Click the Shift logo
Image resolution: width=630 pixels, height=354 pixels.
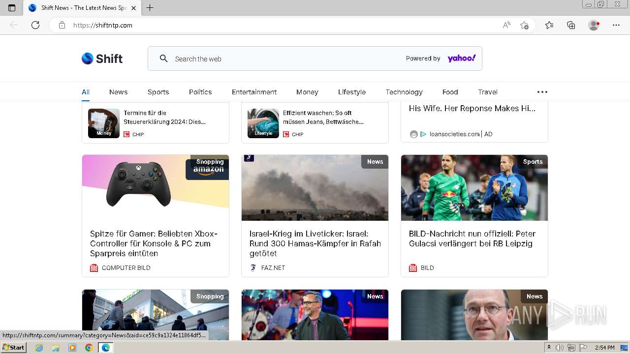[x=102, y=59]
